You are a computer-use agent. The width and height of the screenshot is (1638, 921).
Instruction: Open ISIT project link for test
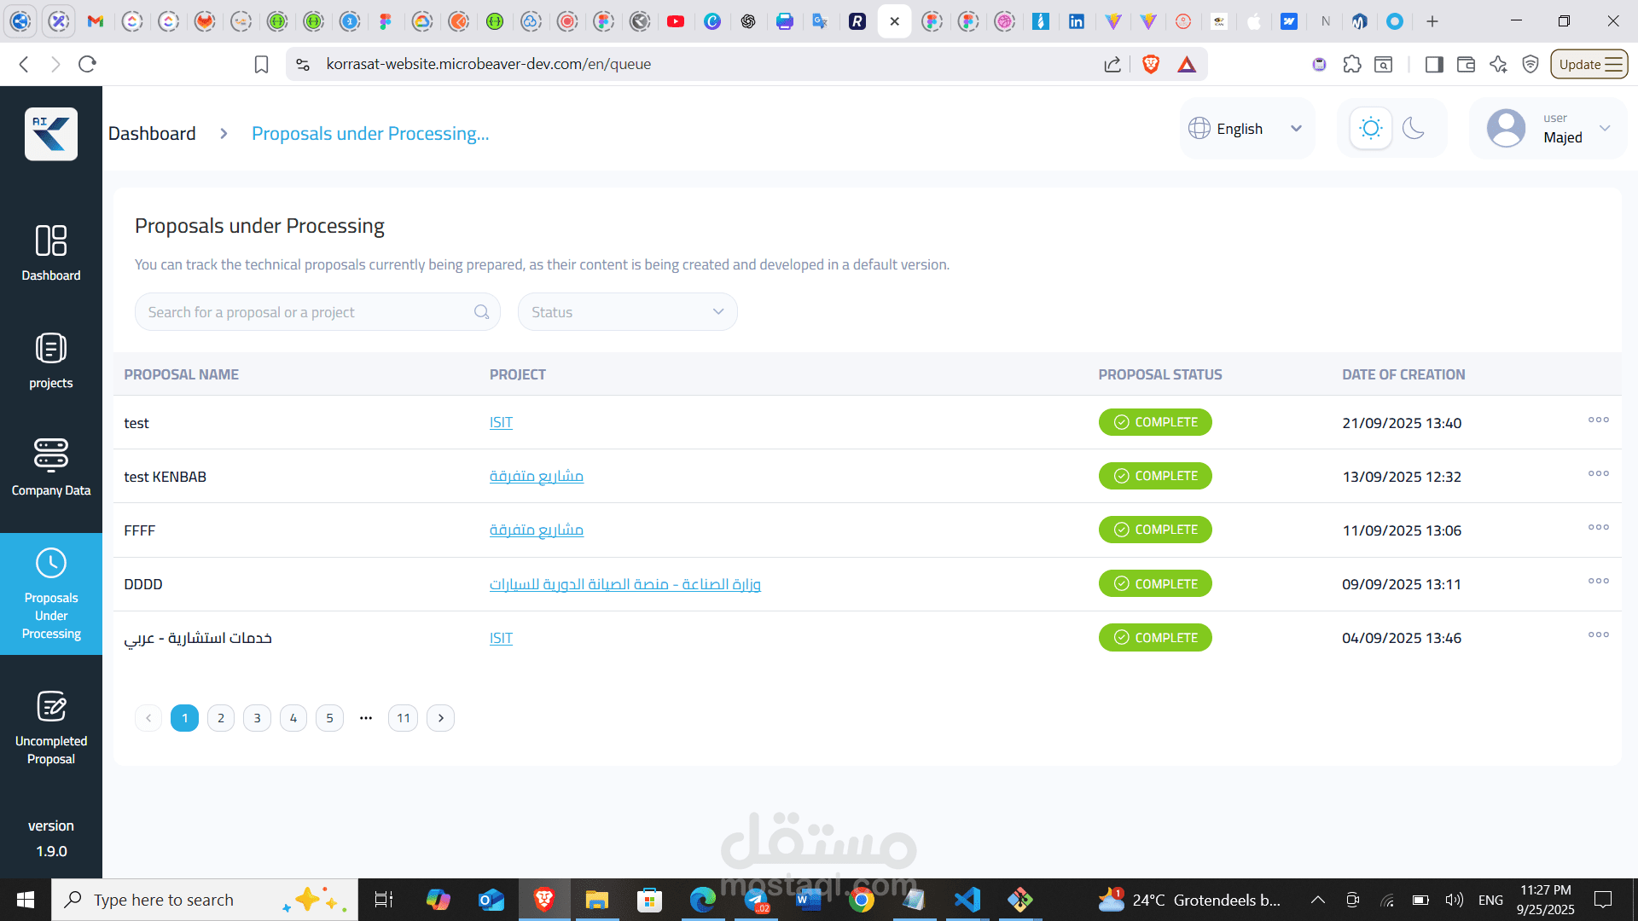pyautogui.click(x=501, y=423)
